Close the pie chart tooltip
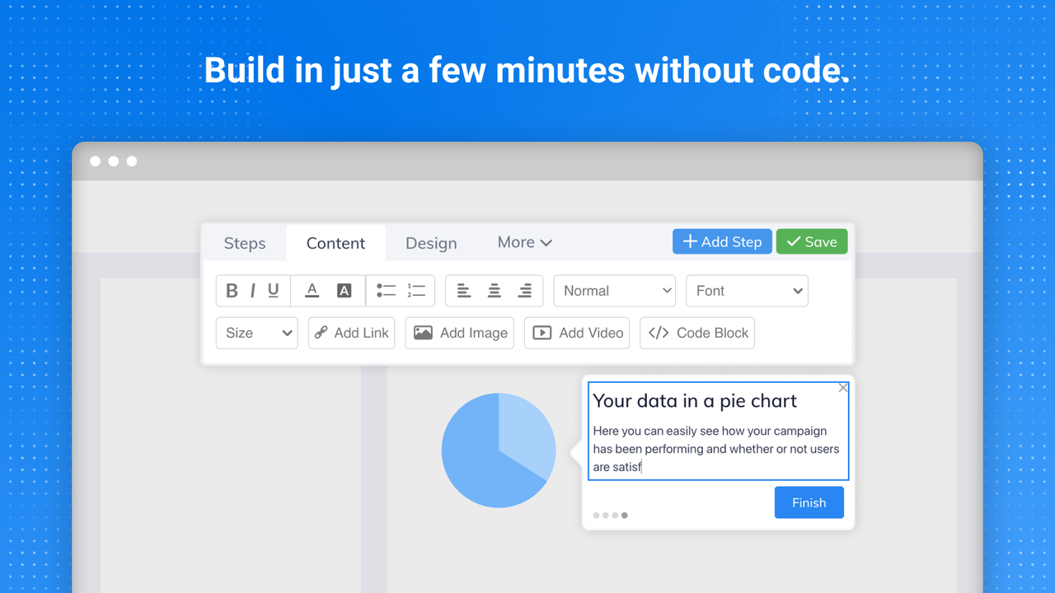Screen dimensions: 1055x593 point(843,387)
